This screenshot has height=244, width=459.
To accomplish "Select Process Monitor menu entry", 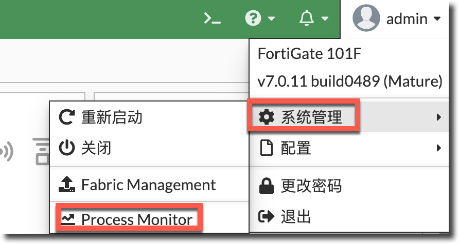I will [x=136, y=219].
